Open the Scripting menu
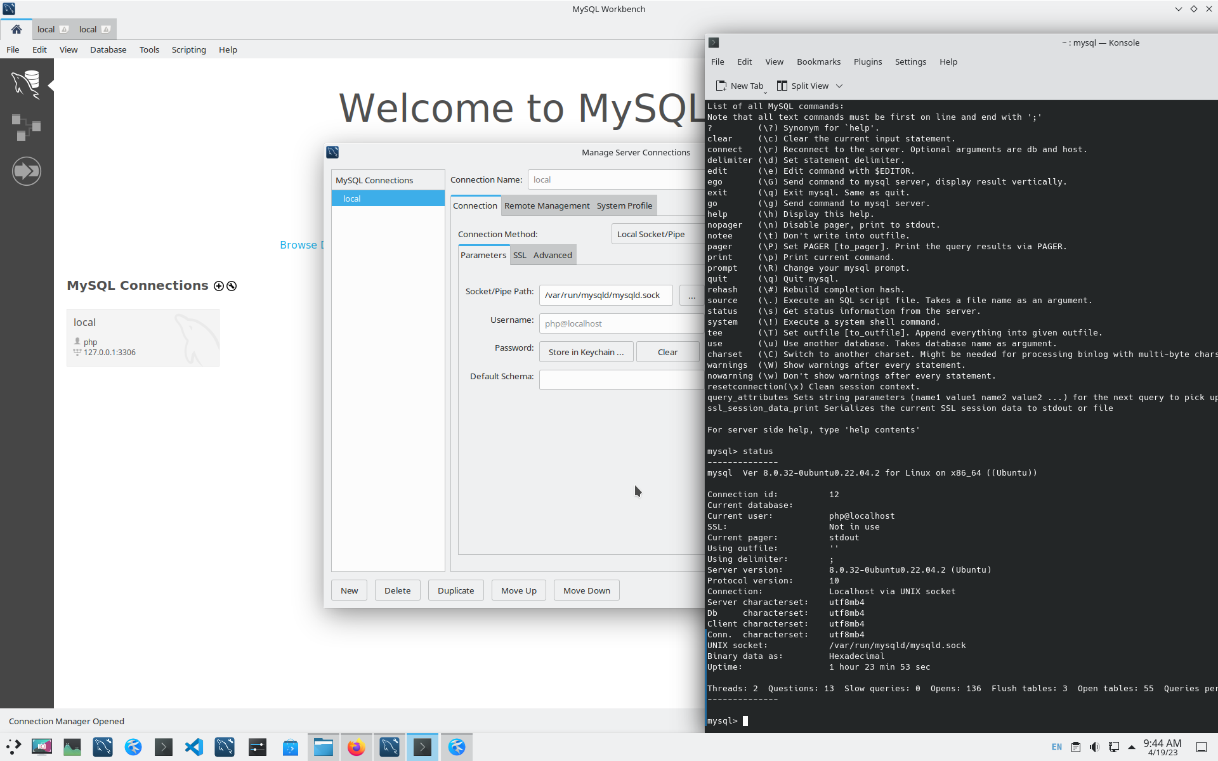Viewport: 1218px width, 761px height. point(188,49)
